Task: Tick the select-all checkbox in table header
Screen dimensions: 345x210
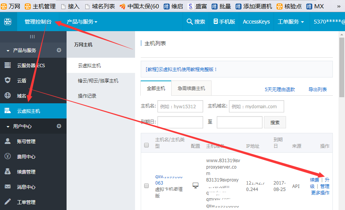Action: [x=146, y=145]
